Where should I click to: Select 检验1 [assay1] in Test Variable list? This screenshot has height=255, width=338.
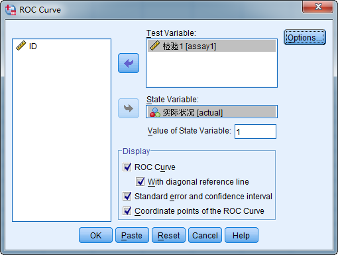click(x=211, y=46)
